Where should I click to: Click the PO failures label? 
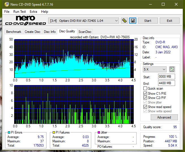point(105,147)
